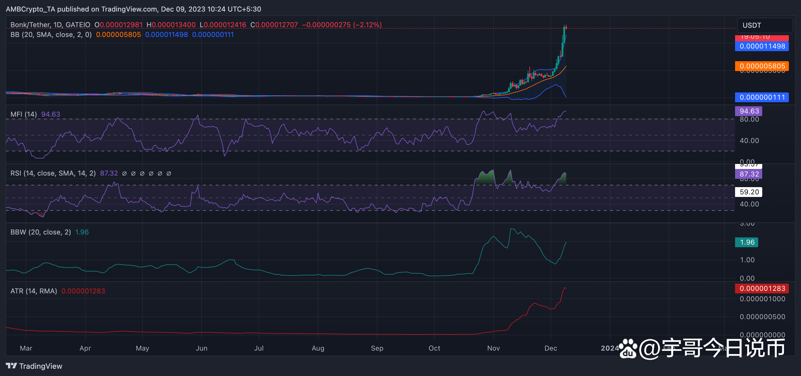Click the purple 94.63 MFI axis label
Screen dimensions: 801x376
point(749,111)
